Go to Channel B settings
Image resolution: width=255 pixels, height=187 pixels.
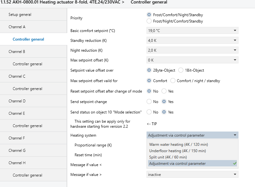coord(17,52)
